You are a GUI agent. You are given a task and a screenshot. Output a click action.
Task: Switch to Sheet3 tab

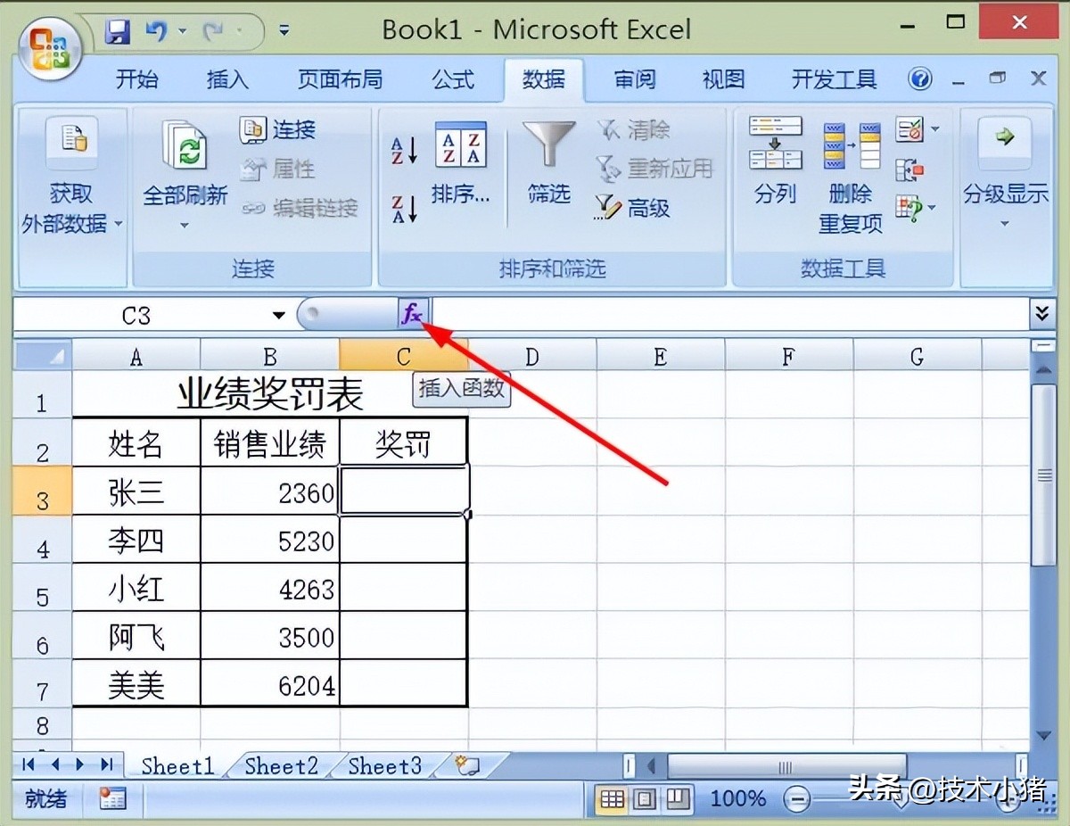[x=384, y=765]
